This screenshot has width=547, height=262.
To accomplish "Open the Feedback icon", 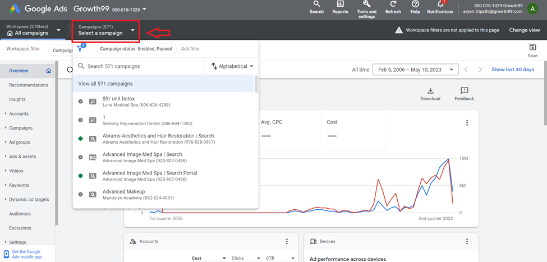I will (x=465, y=91).
